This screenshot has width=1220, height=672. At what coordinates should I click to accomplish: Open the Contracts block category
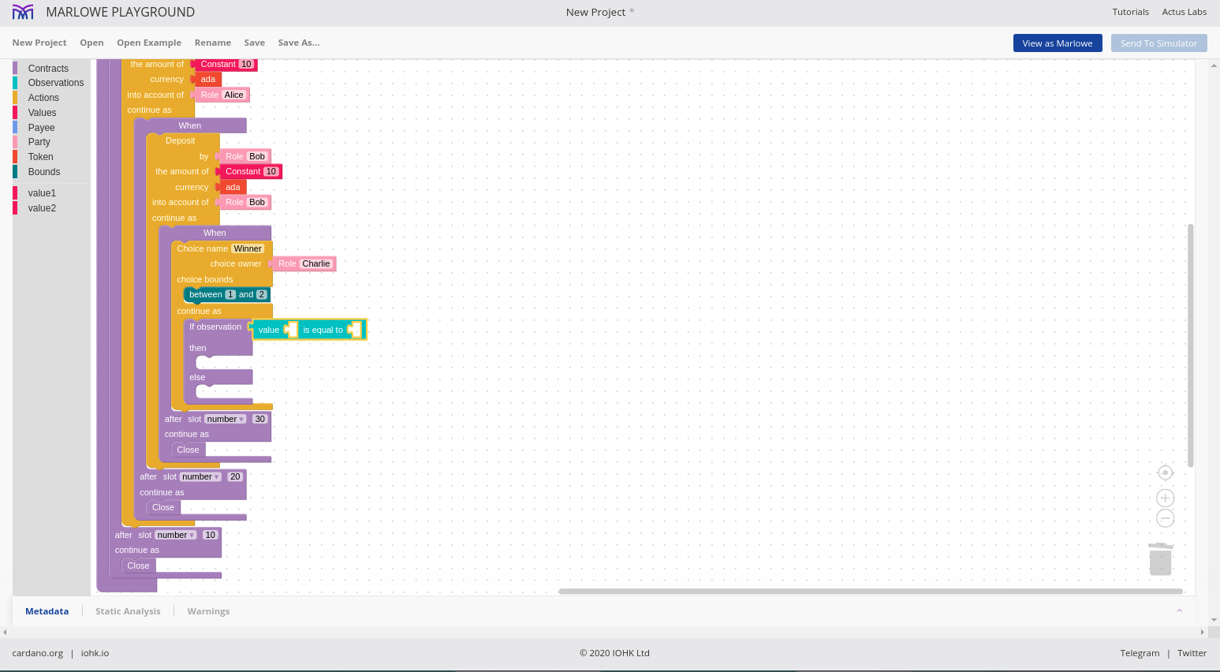click(x=48, y=69)
